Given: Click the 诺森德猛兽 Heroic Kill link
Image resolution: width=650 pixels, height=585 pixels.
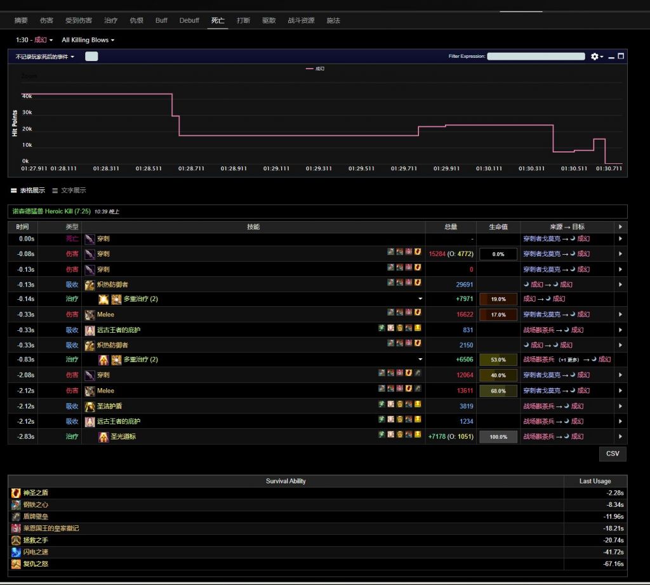Looking at the screenshot, I should [51, 211].
